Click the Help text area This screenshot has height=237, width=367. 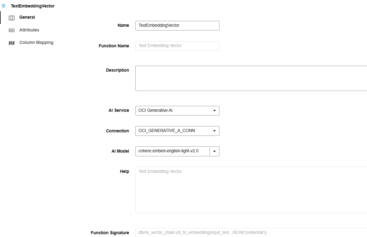pos(251,190)
